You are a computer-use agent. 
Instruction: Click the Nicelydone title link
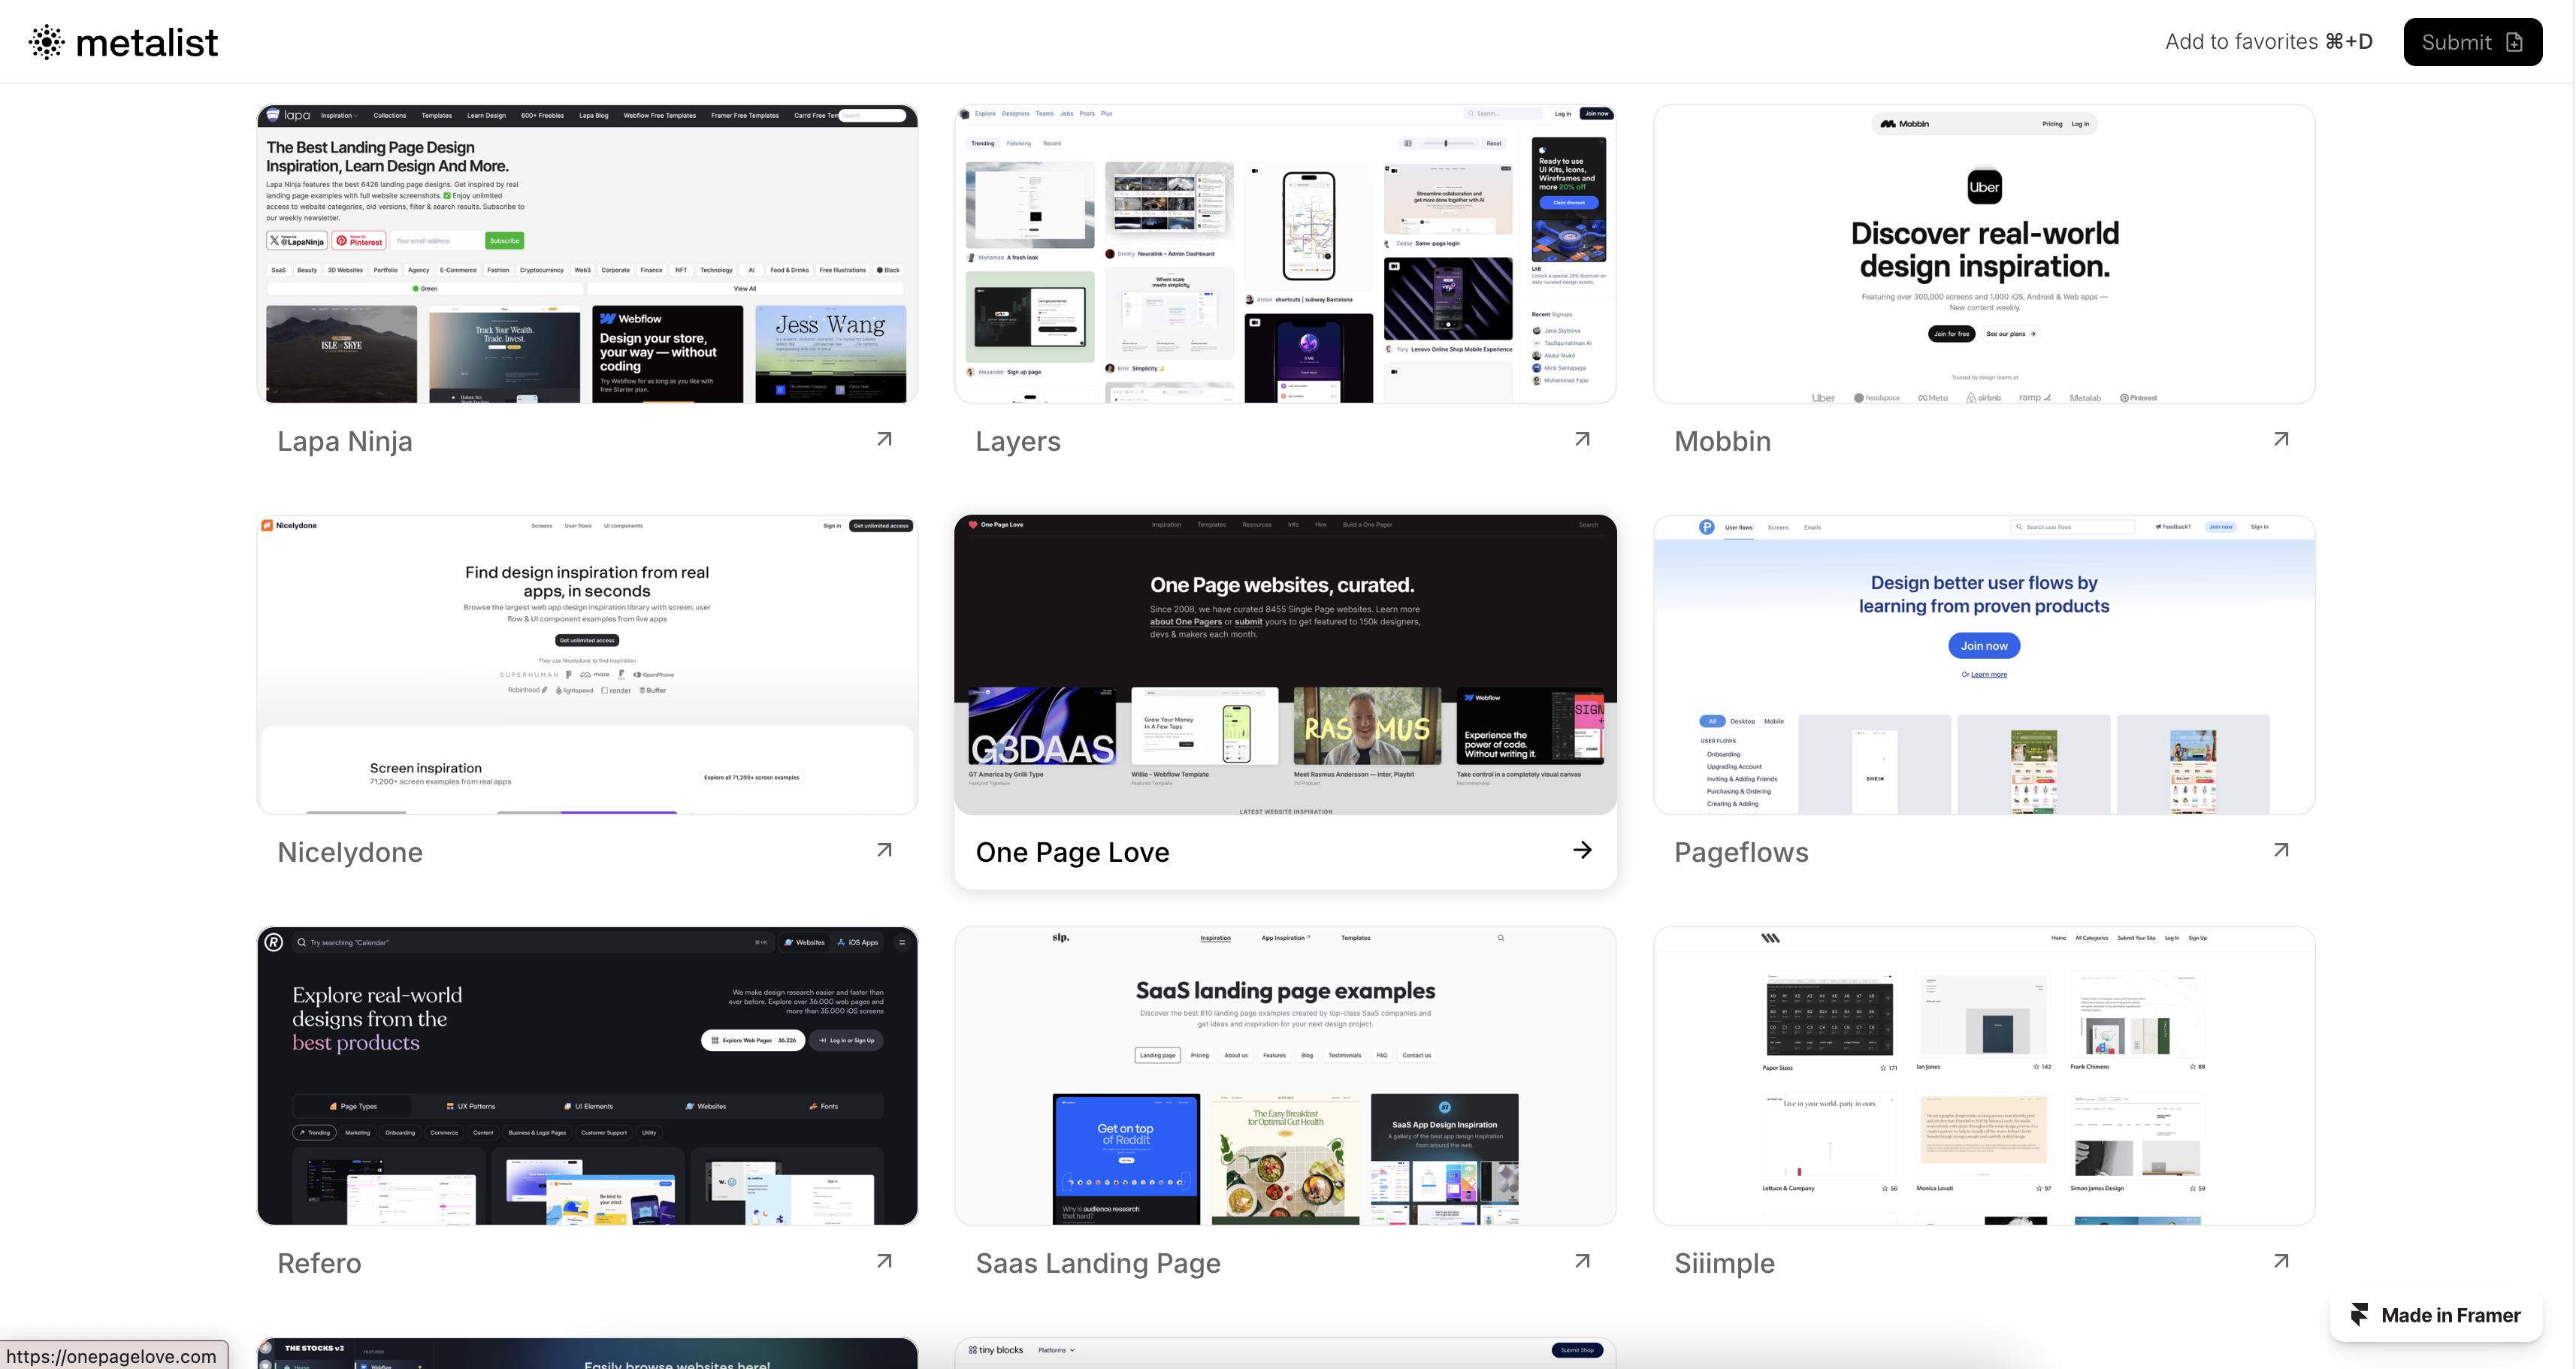pos(350,852)
